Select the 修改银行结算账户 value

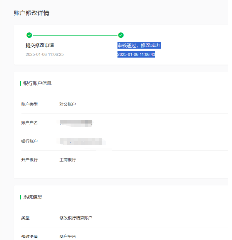coord(76,218)
